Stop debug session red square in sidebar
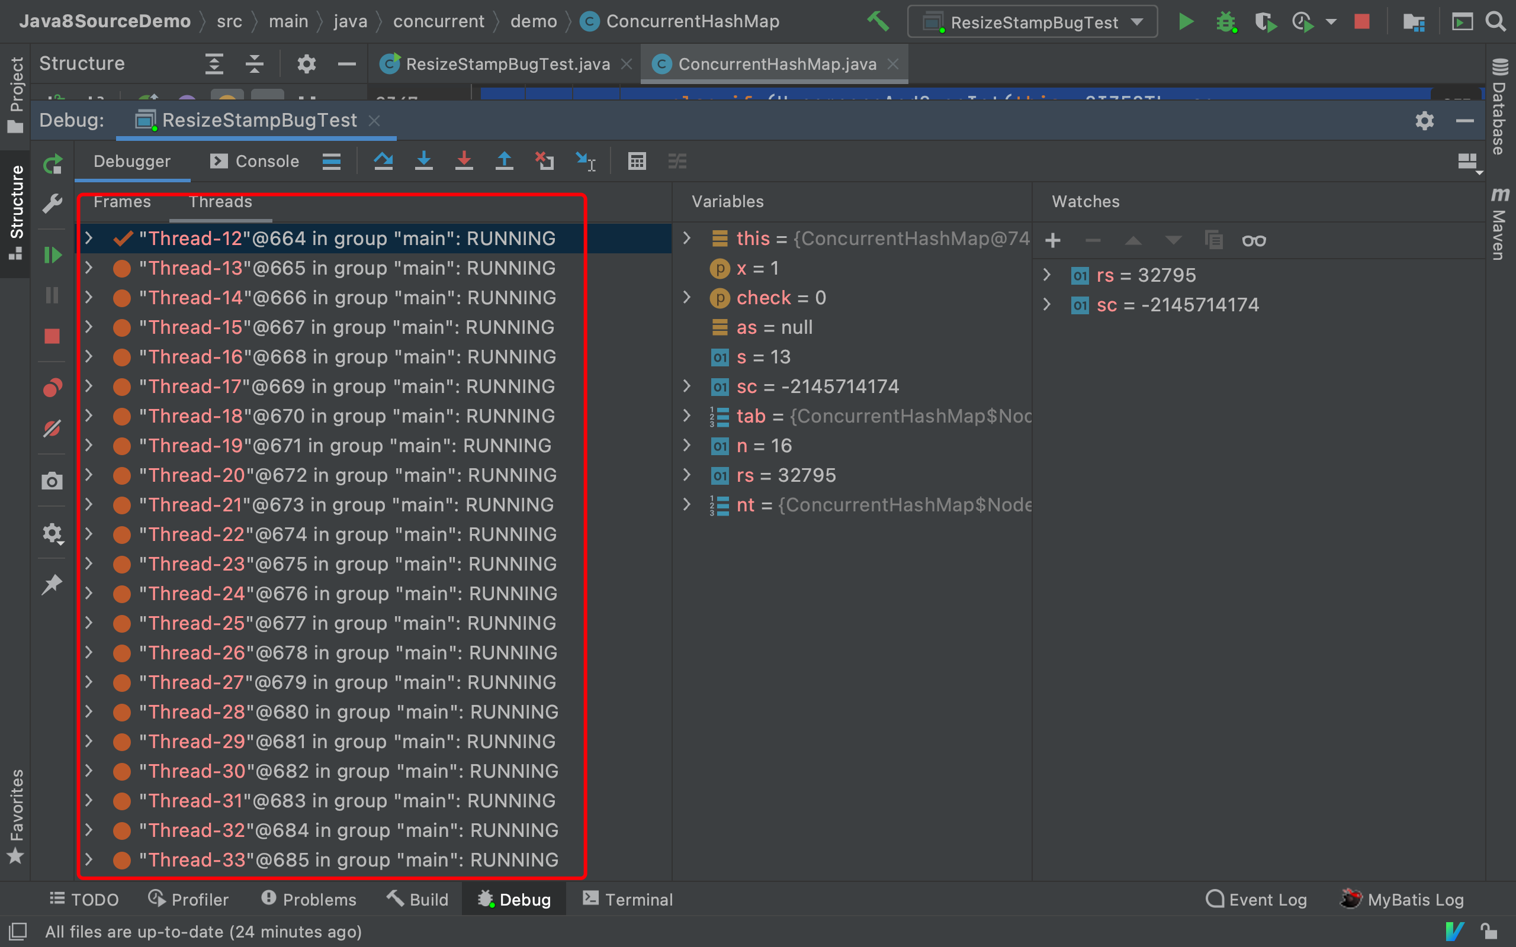The width and height of the screenshot is (1516, 947). (x=52, y=336)
